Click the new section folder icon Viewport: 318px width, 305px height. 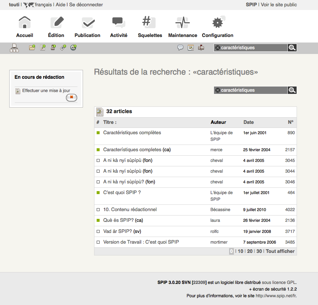32,48
